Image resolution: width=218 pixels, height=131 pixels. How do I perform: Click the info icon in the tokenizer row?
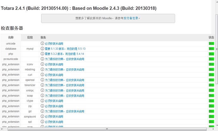pyautogui.click(x=42, y=85)
